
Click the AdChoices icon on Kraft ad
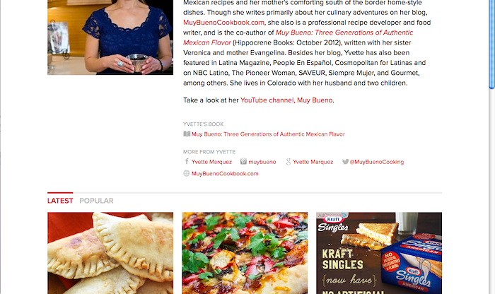[x=344, y=215]
